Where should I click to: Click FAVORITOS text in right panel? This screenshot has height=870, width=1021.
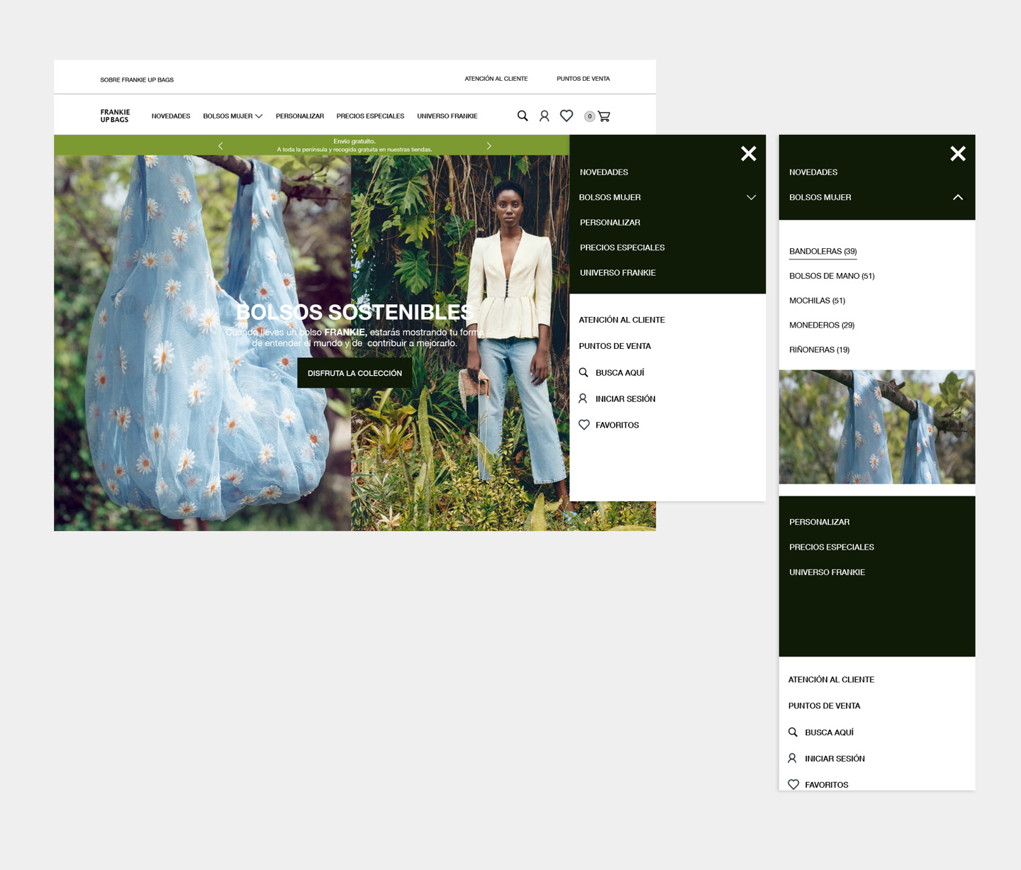click(826, 784)
